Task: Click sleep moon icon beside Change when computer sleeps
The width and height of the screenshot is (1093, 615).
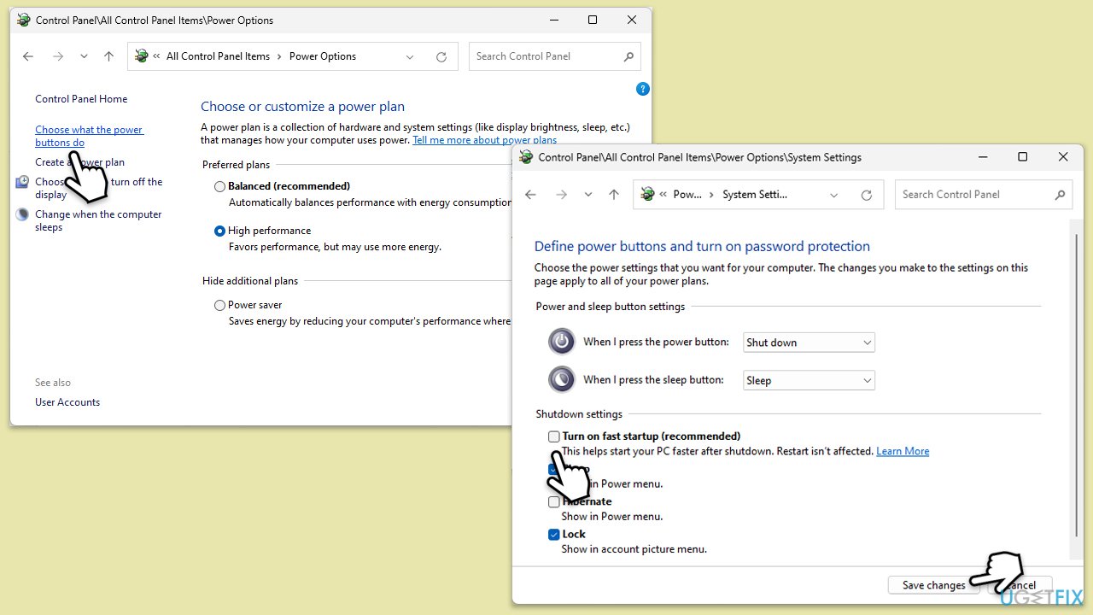Action: pos(22,214)
